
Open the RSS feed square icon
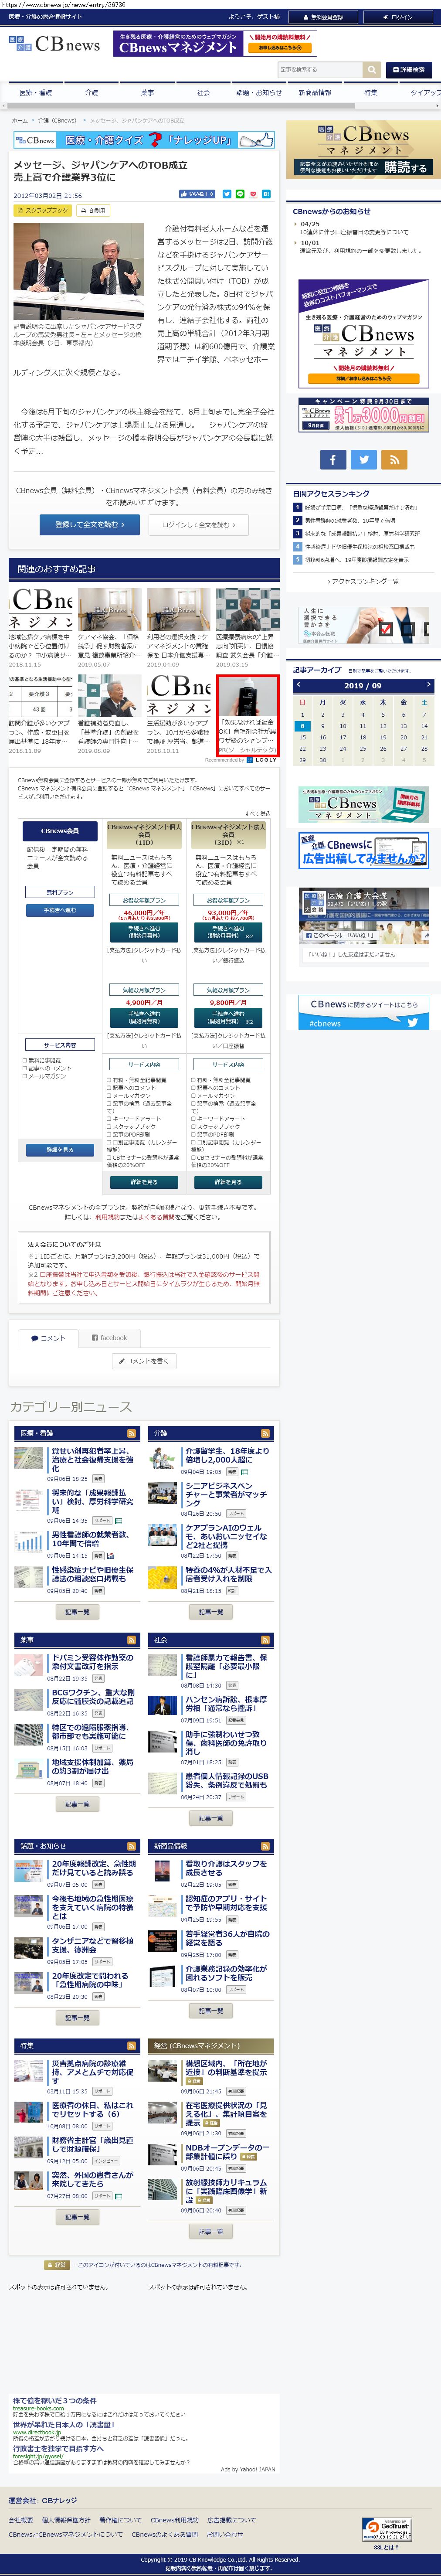pyautogui.click(x=394, y=459)
